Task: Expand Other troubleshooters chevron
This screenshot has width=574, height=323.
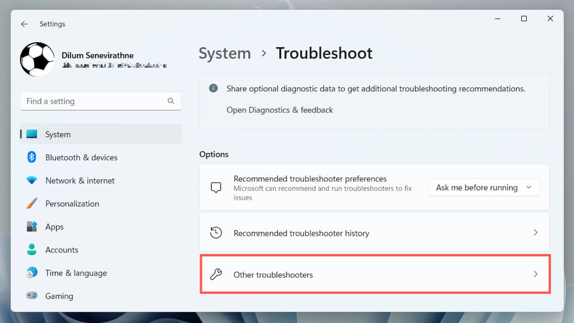Action: 535,274
